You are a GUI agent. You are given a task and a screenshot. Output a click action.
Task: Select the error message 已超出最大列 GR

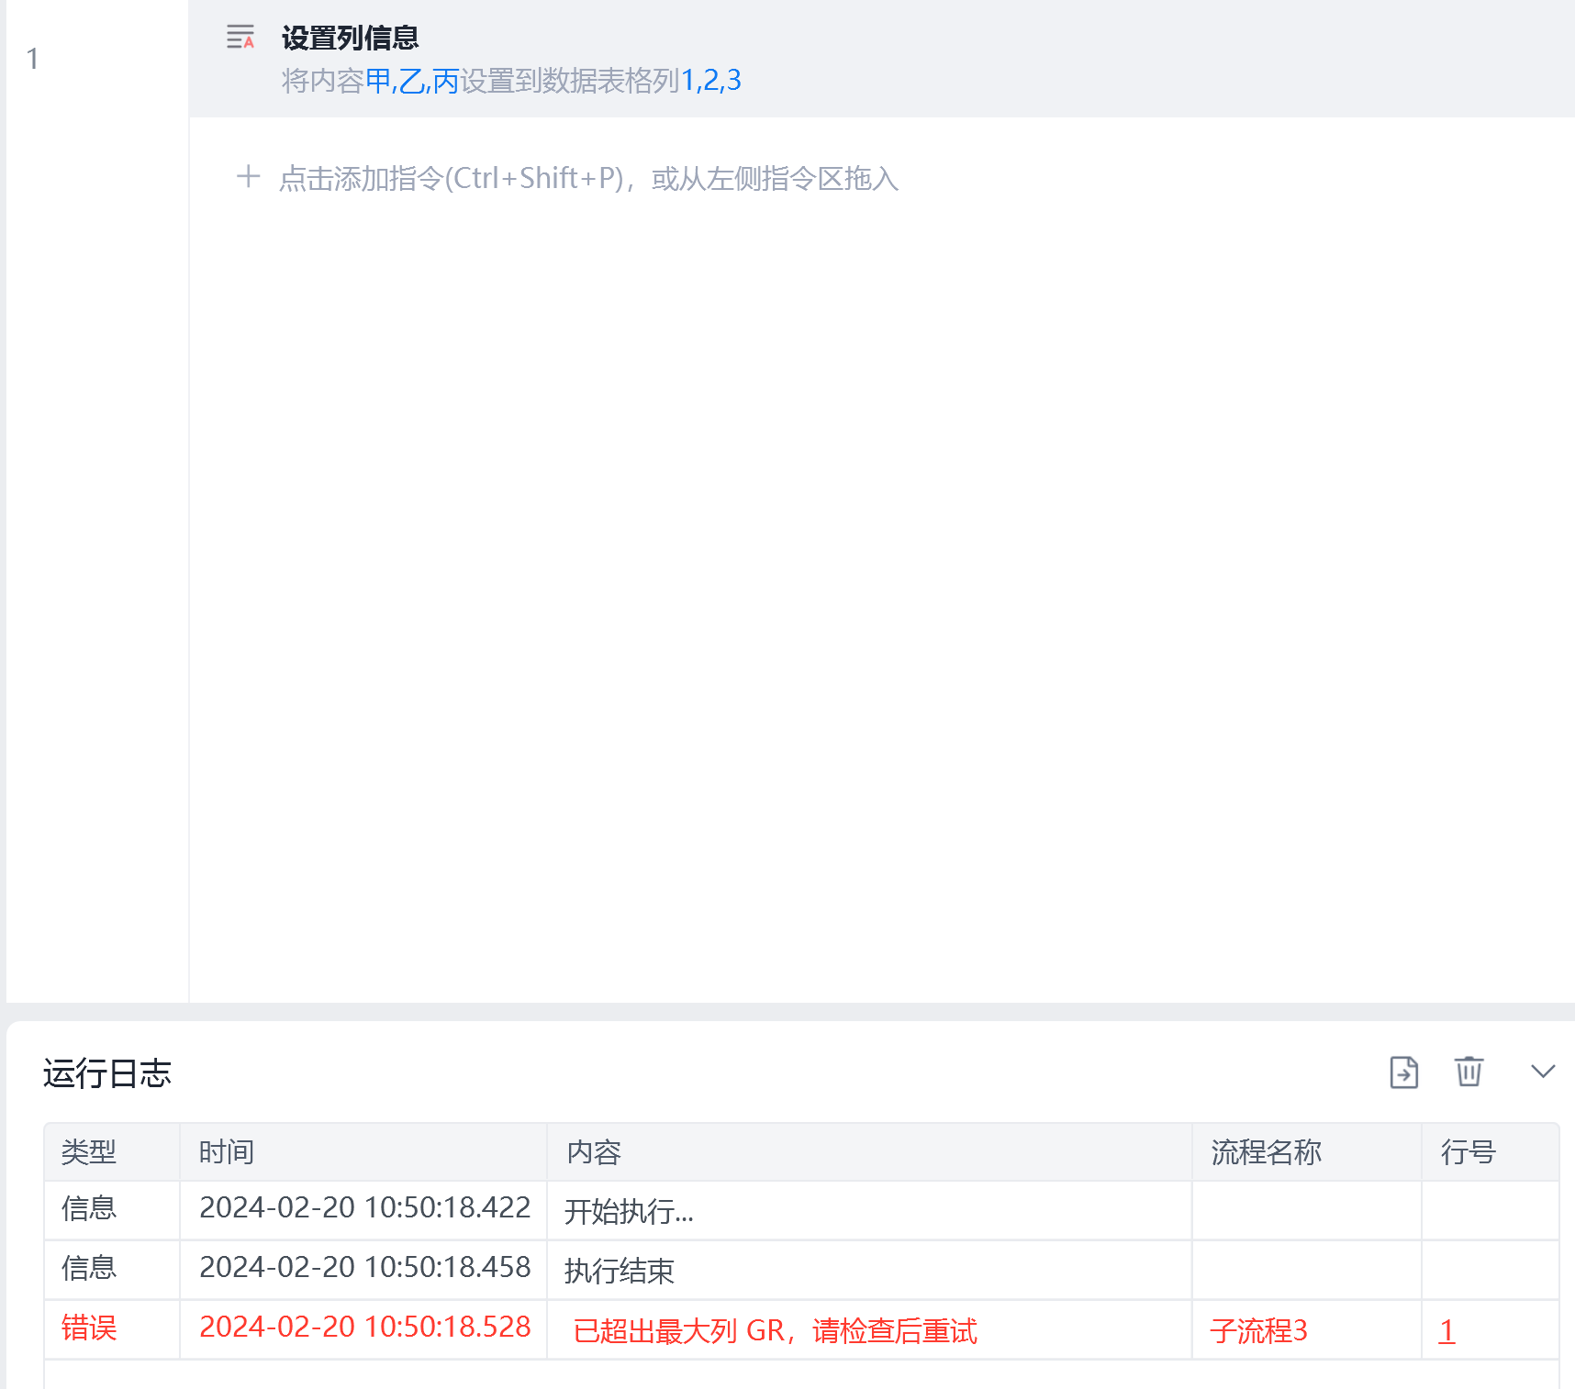click(x=775, y=1330)
